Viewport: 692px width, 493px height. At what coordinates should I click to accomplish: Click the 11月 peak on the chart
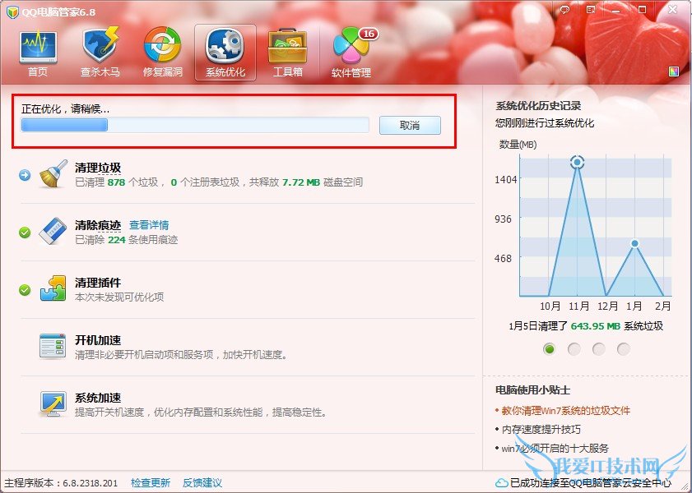click(576, 163)
